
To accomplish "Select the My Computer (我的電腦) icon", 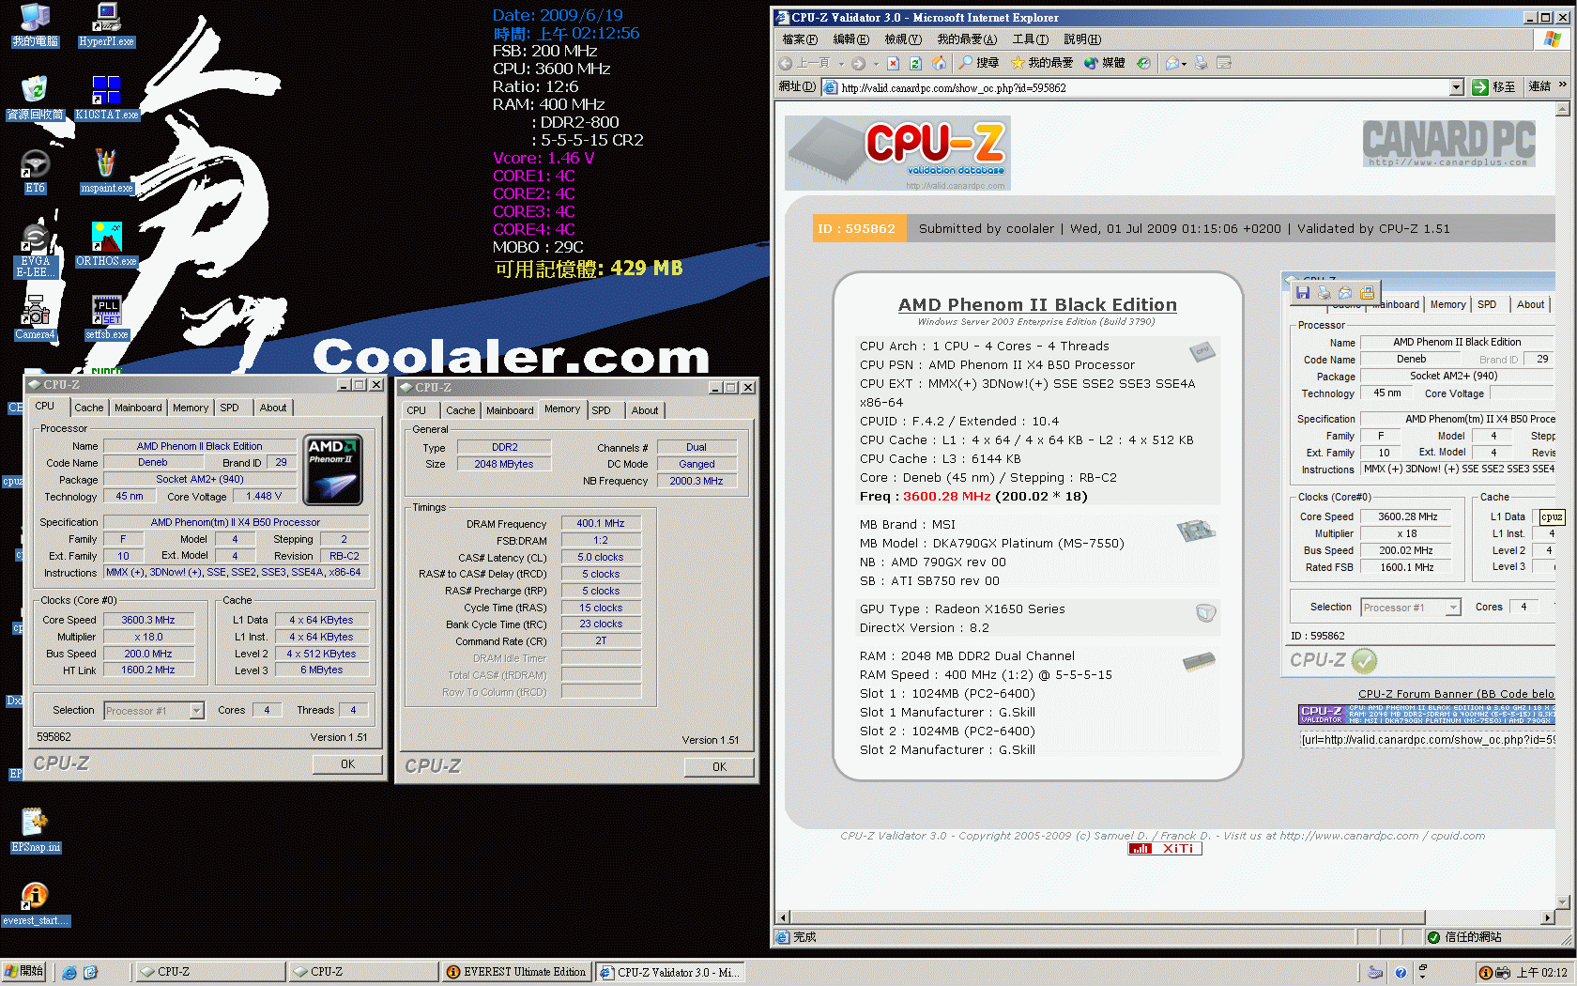I will (x=35, y=24).
